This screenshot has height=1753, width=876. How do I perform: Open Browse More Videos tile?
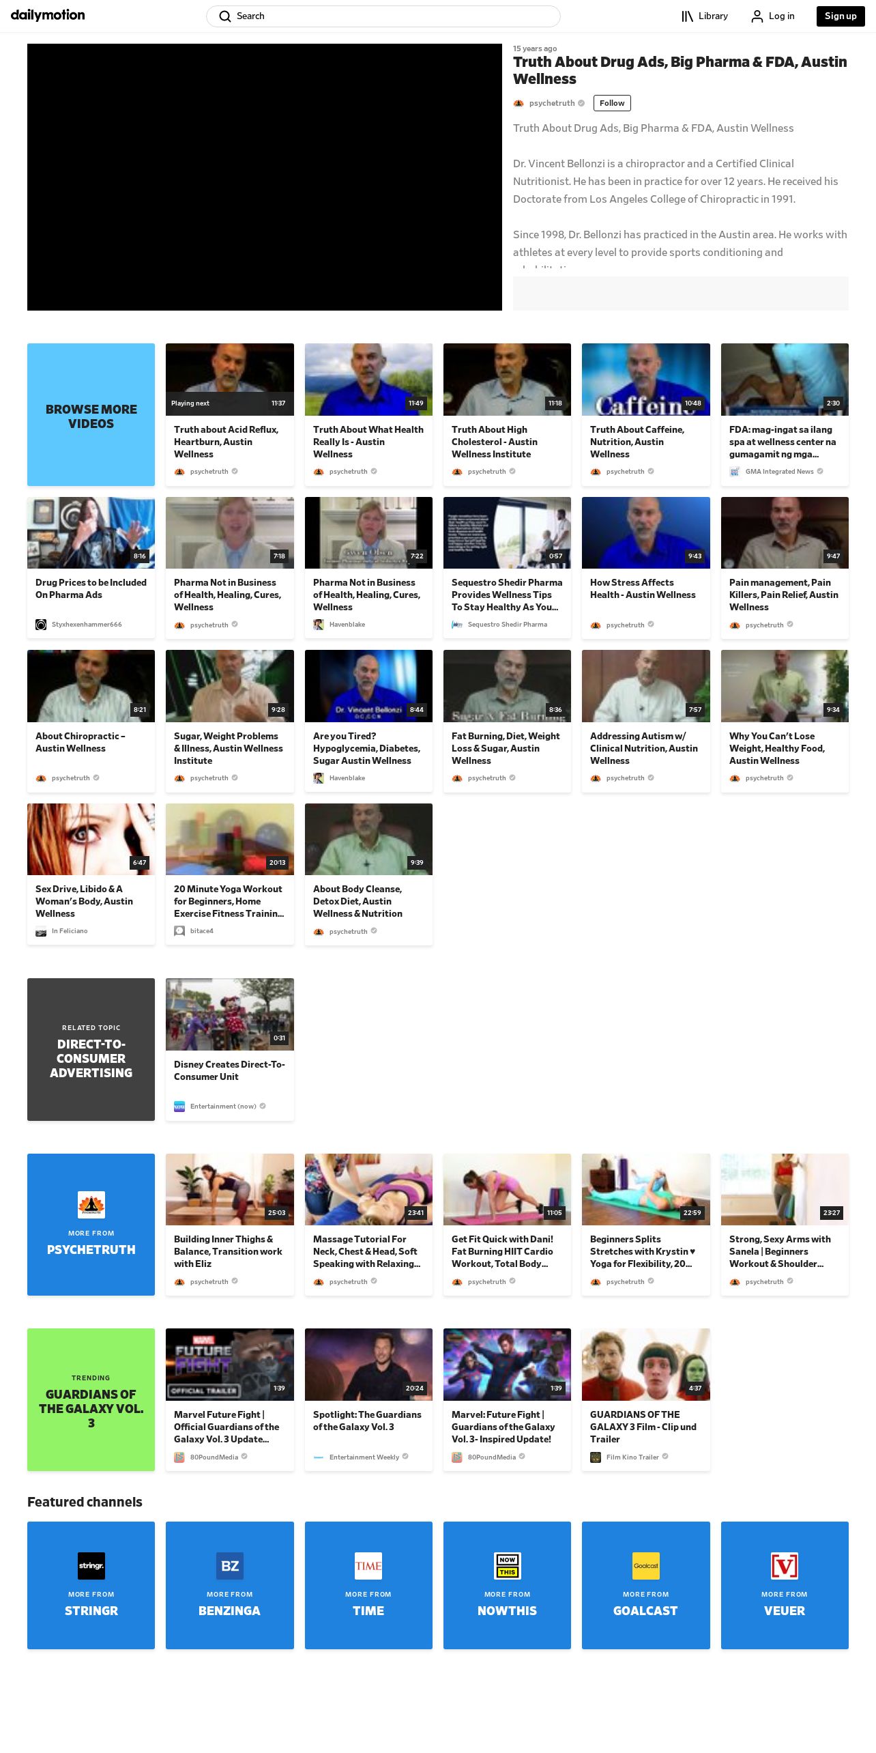pyautogui.click(x=91, y=415)
